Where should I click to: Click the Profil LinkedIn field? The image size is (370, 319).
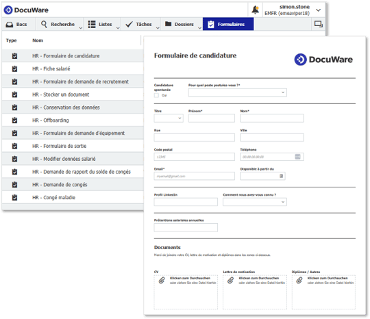tap(186, 202)
